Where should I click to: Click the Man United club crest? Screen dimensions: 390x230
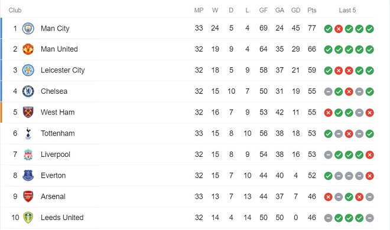pyautogui.click(x=28, y=49)
